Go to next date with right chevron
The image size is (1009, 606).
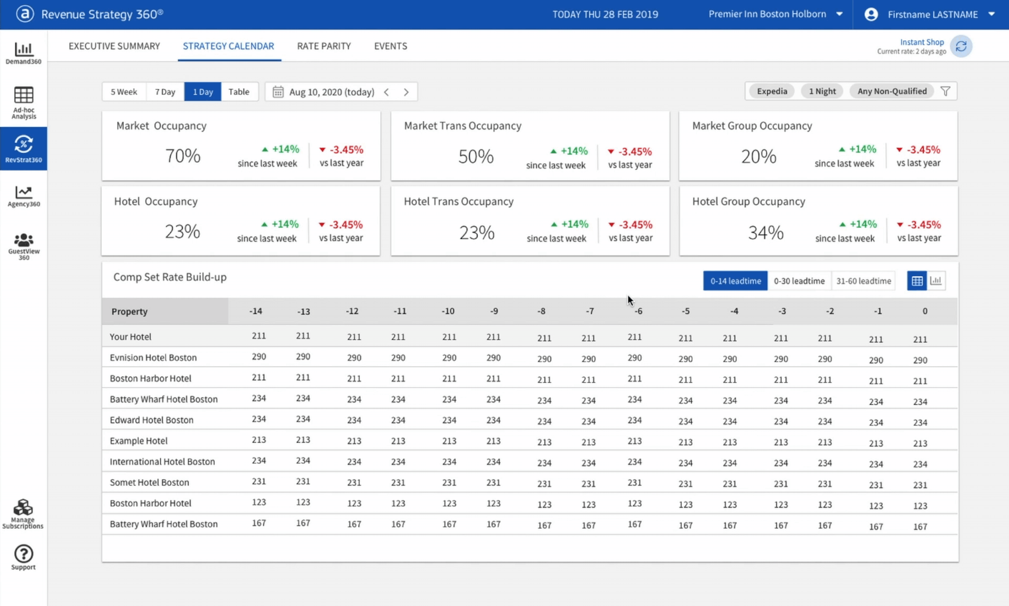[x=406, y=92]
